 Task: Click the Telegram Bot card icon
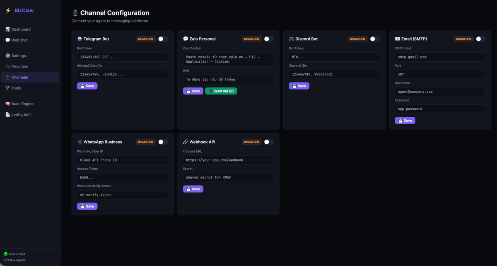coord(79,39)
